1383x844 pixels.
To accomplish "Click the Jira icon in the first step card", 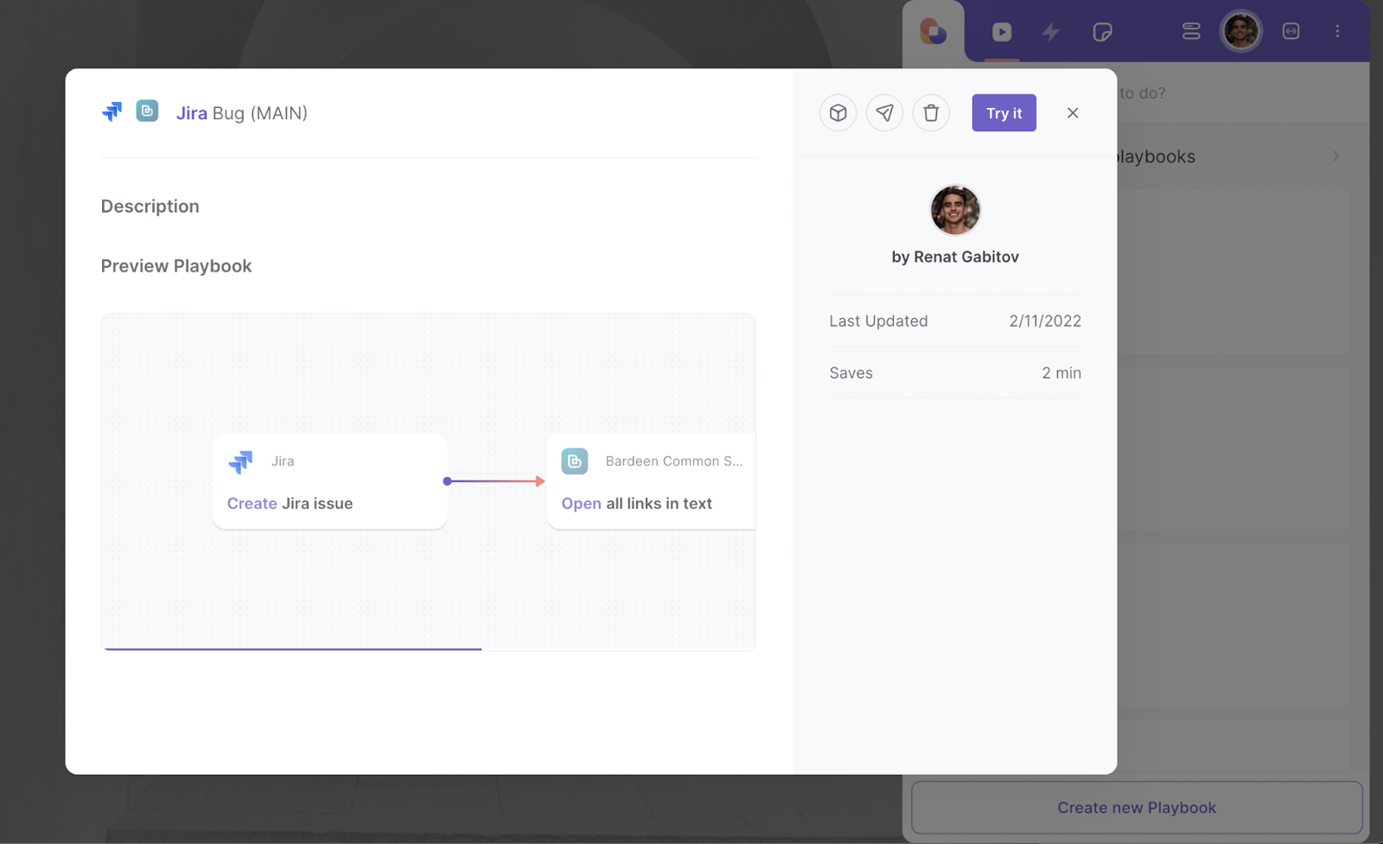I will [241, 461].
